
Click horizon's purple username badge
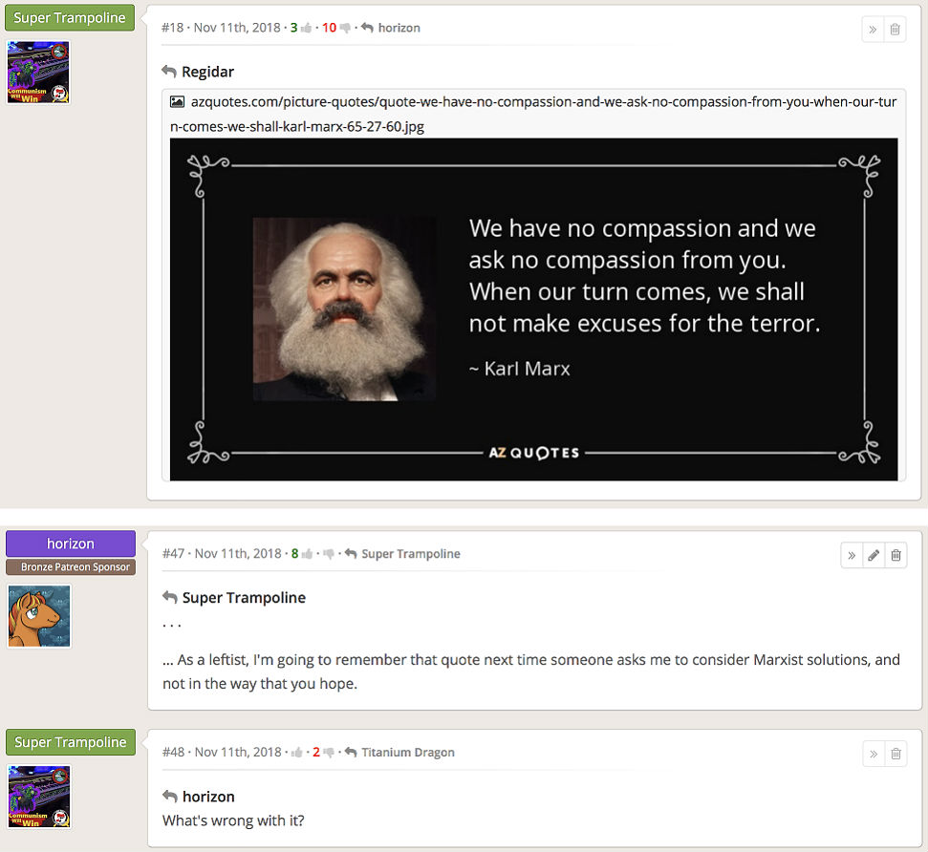pyautogui.click(x=71, y=543)
